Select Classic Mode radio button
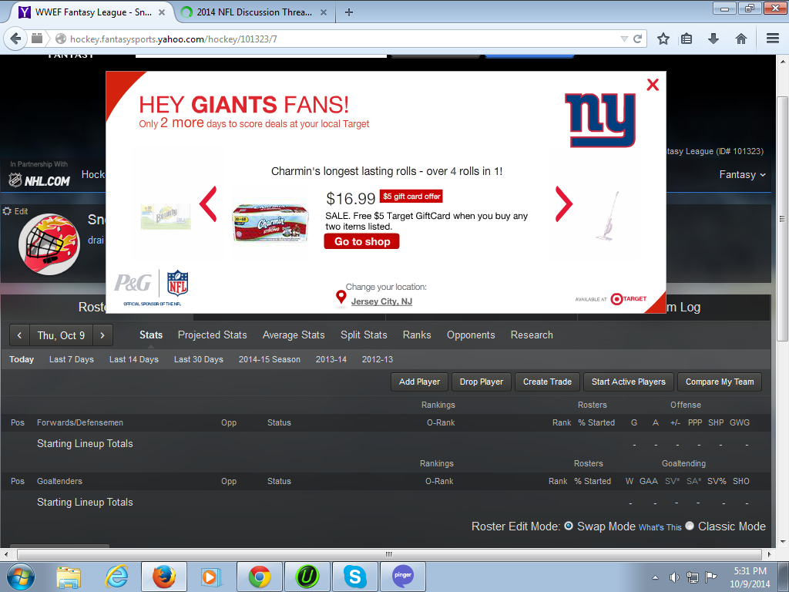The width and height of the screenshot is (789, 592). coord(690,526)
